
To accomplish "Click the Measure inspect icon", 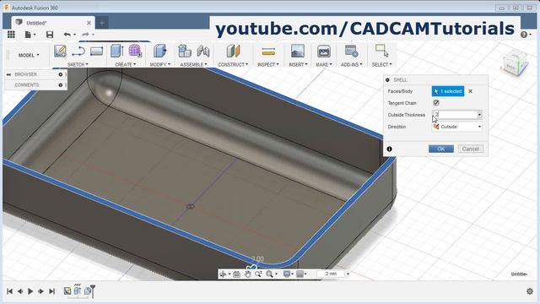I will click(268, 52).
